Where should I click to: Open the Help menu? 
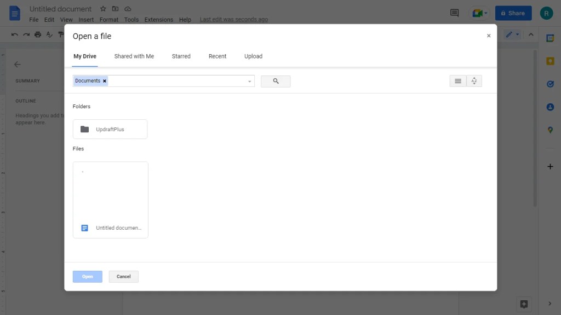(185, 20)
